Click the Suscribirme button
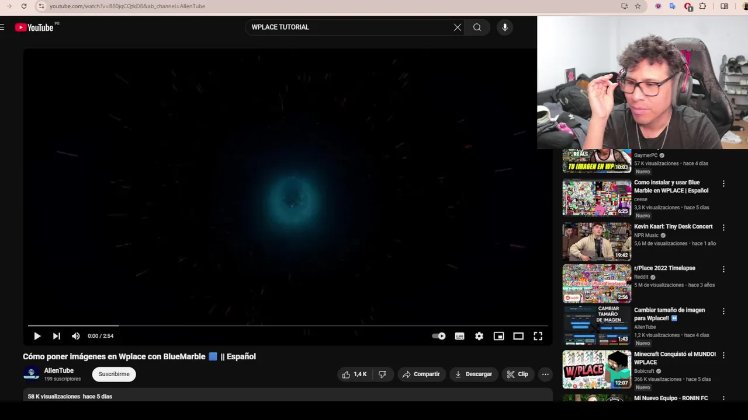The image size is (748, 420). [x=114, y=374]
